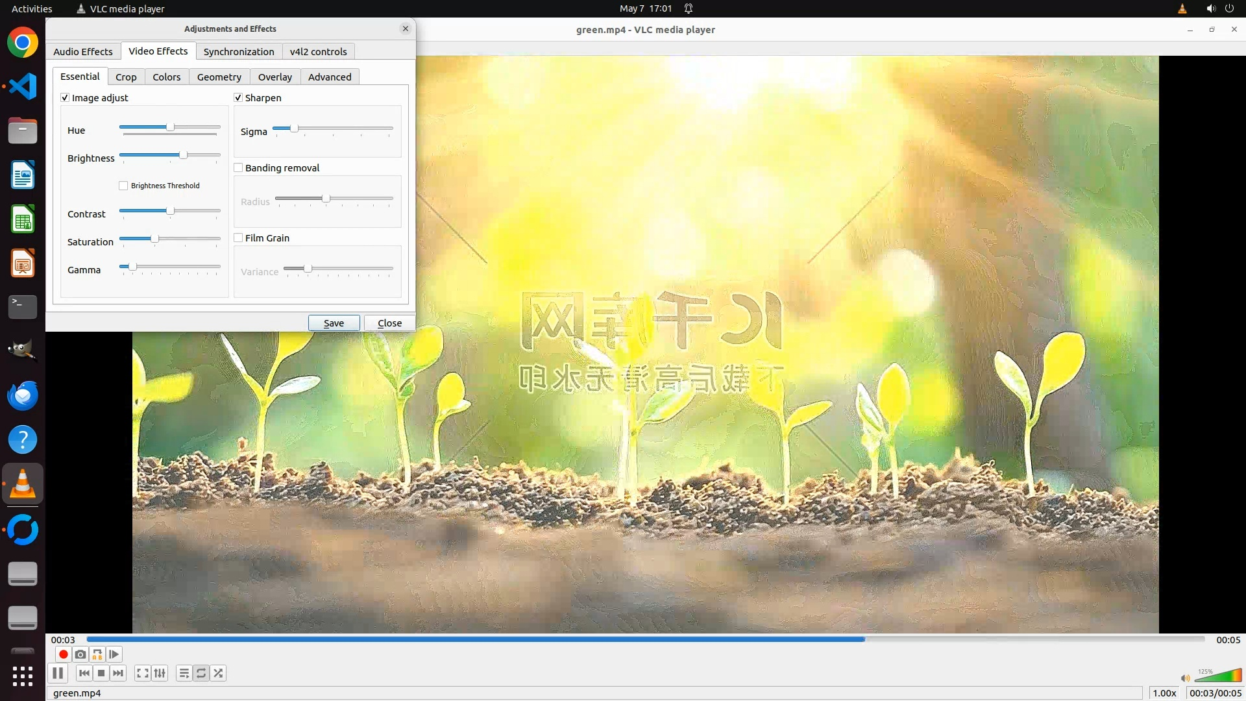Click the red Record button
Image resolution: width=1246 pixels, height=701 pixels.
click(63, 654)
